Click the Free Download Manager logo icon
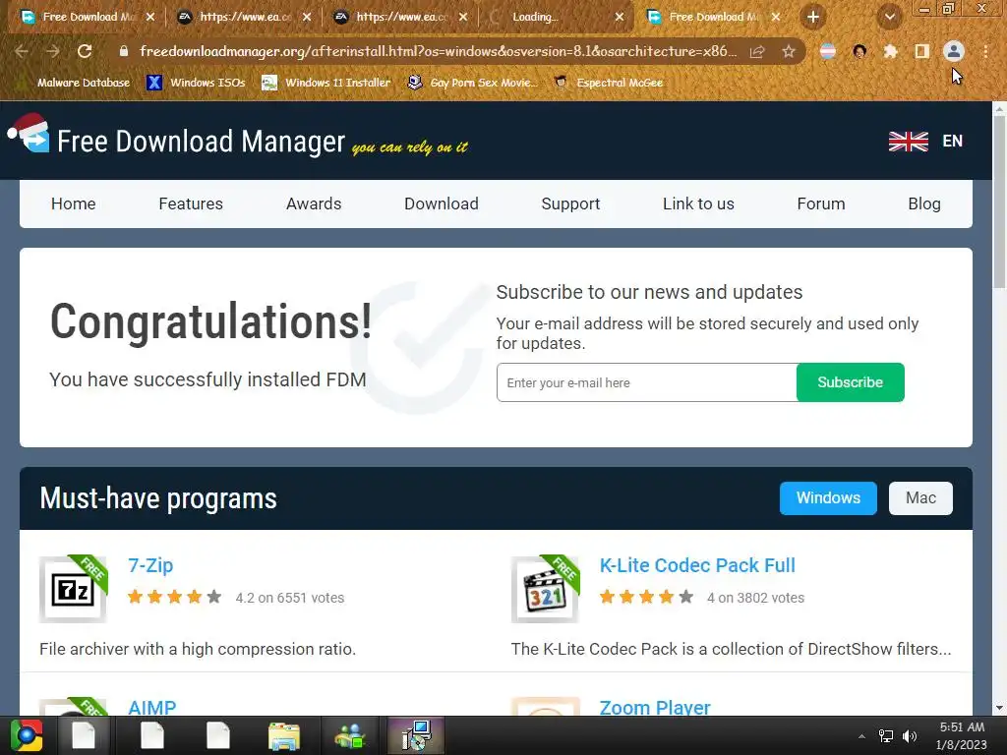1007x755 pixels. [29, 134]
